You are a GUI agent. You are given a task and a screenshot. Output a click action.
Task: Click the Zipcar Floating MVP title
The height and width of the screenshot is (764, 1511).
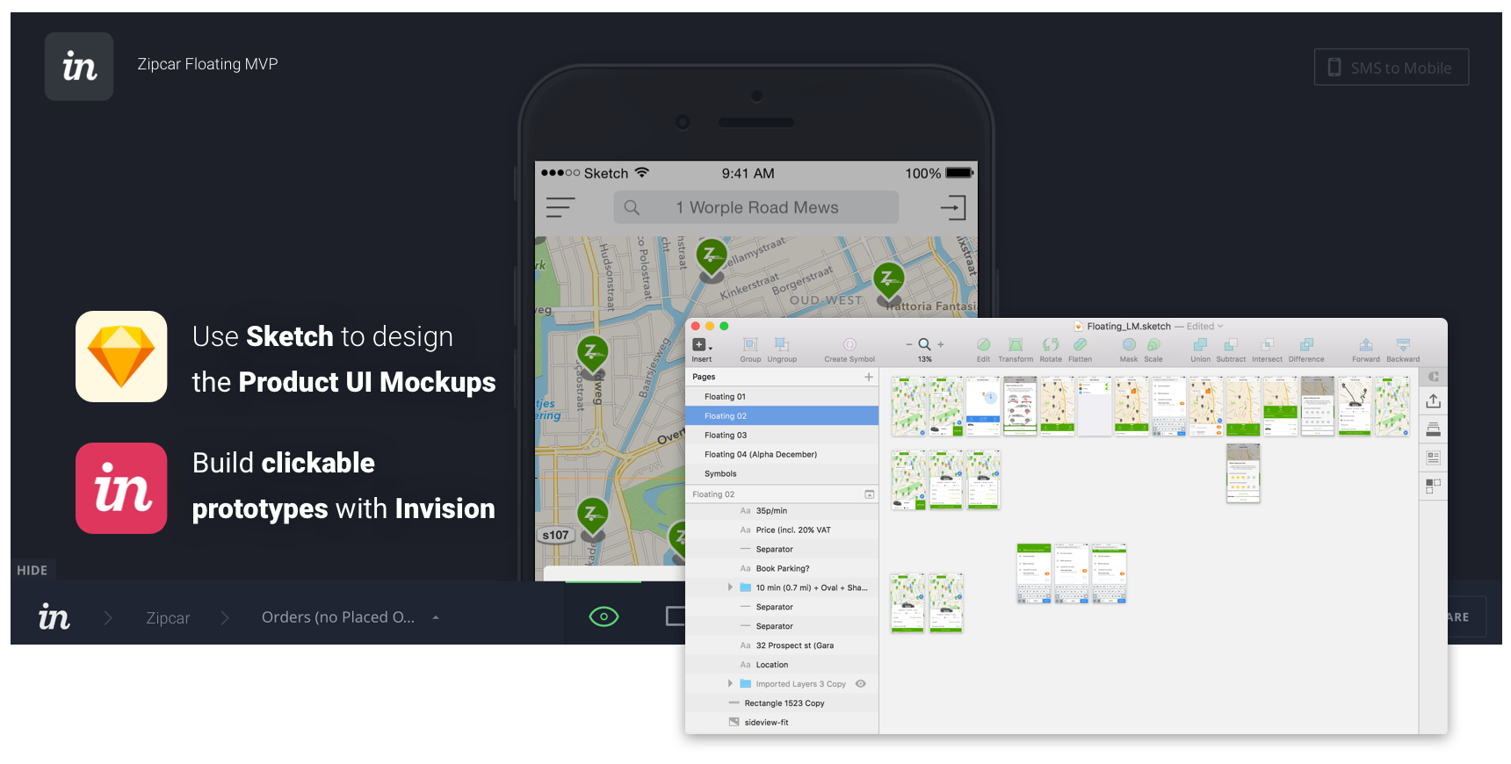pos(207,64)
